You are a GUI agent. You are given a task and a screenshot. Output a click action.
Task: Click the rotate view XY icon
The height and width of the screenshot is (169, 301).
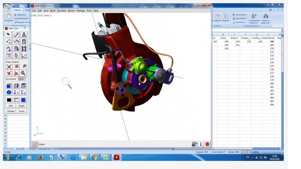pos(9,73)
